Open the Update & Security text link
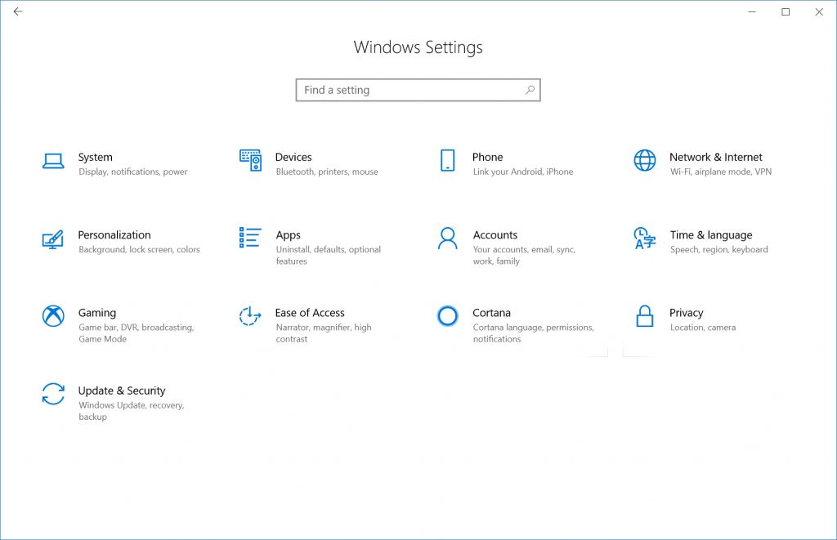 (122, 390)
